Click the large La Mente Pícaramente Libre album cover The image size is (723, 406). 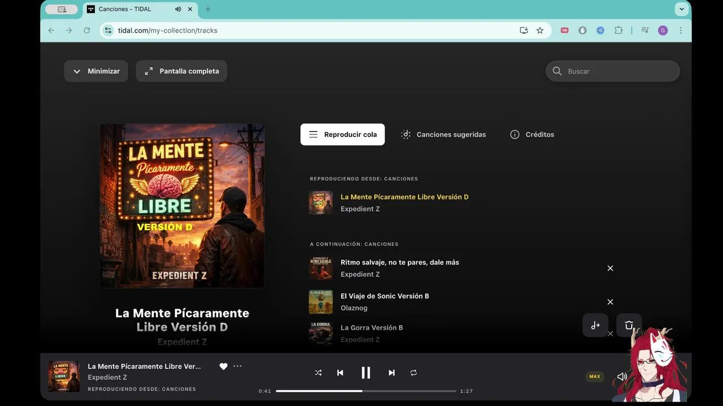pos(182,206)
